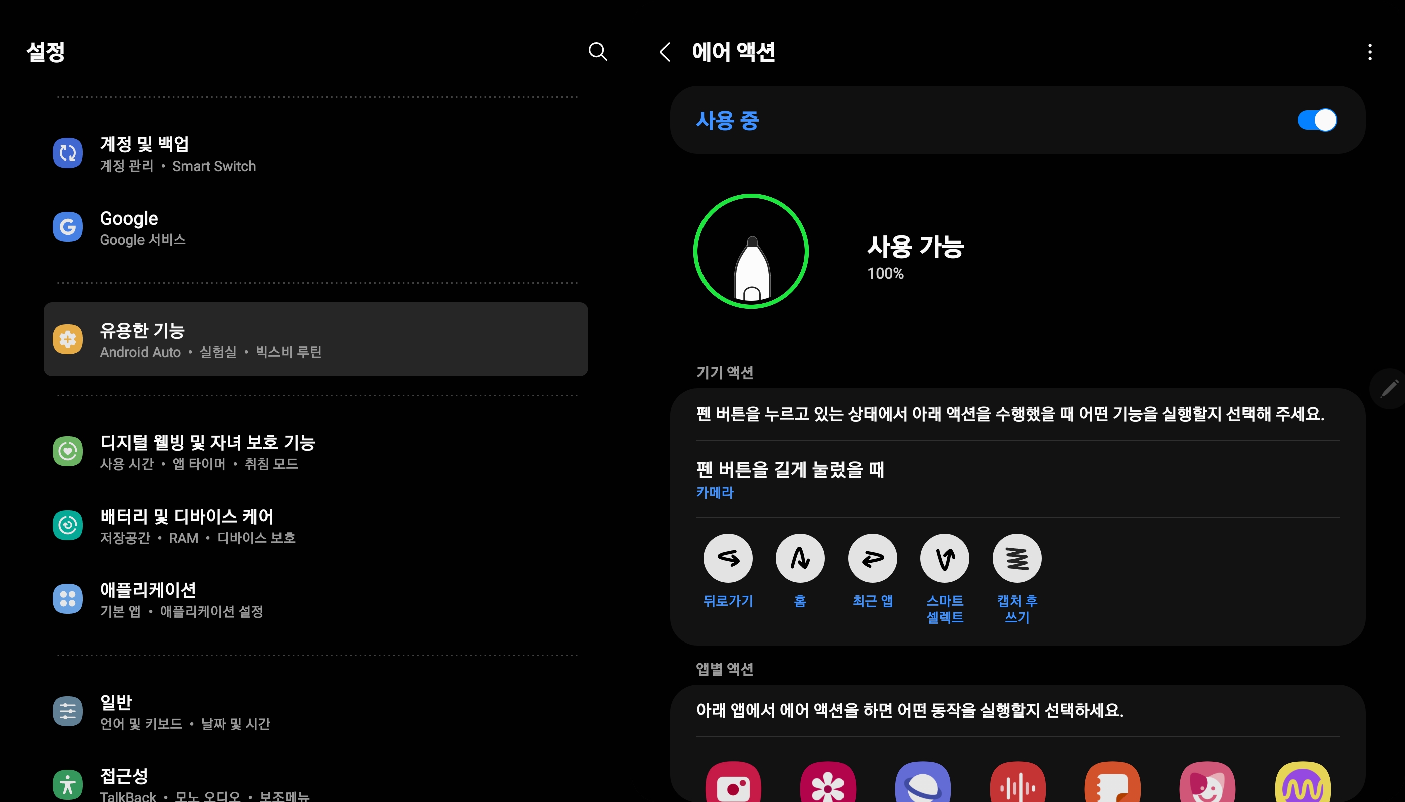Open the more options menu on 에어 액션
Screen dimensions: 1405x802
coord(1369,51)
